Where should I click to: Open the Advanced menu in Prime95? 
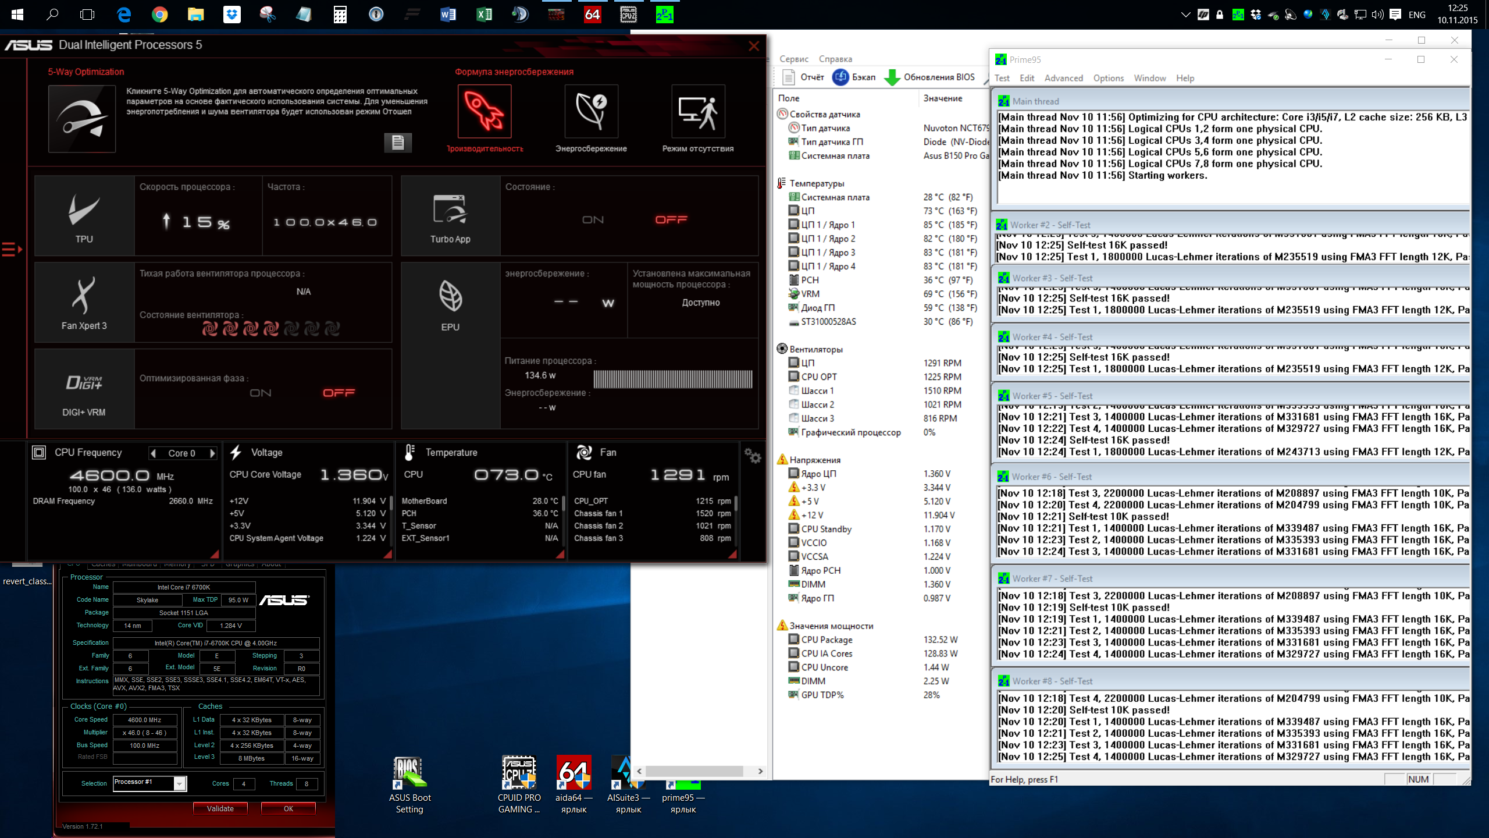pyautogui.click(x=1063, y=78)
